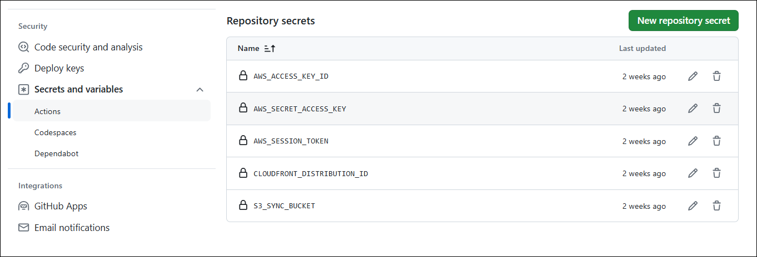Screen dimensions: 757x257
Task: Delete the CLOUDFRONT_DISTRIBUTION_ID secret
Action: click(x=717, y=173)
